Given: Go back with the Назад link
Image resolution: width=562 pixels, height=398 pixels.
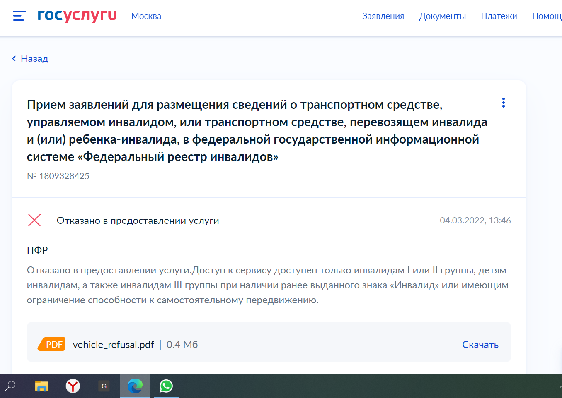Looking at the screenshot, I should point(30,58).
